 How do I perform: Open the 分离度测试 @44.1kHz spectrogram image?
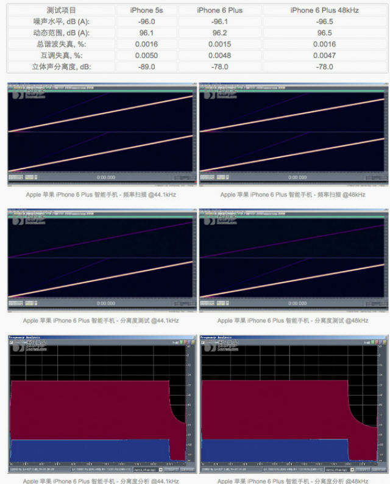click(102, 261)
